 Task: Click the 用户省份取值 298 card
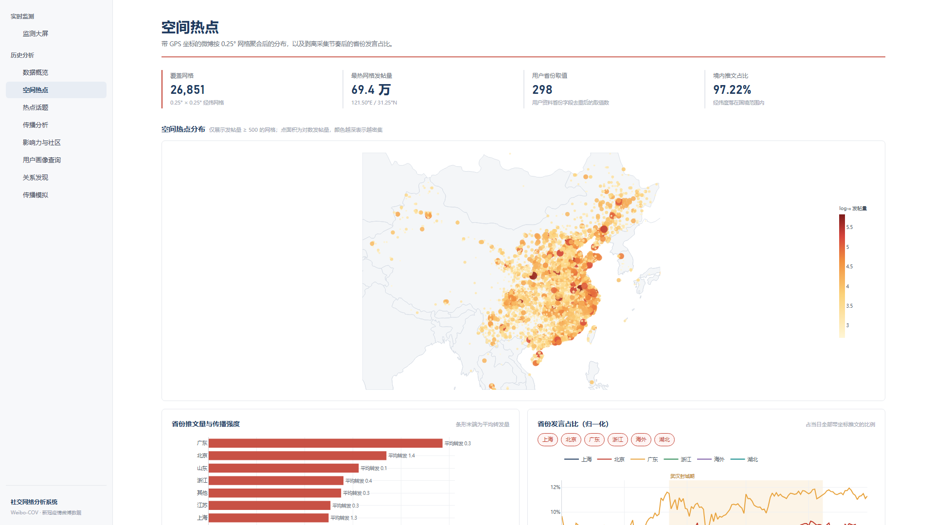pos(614,89)
